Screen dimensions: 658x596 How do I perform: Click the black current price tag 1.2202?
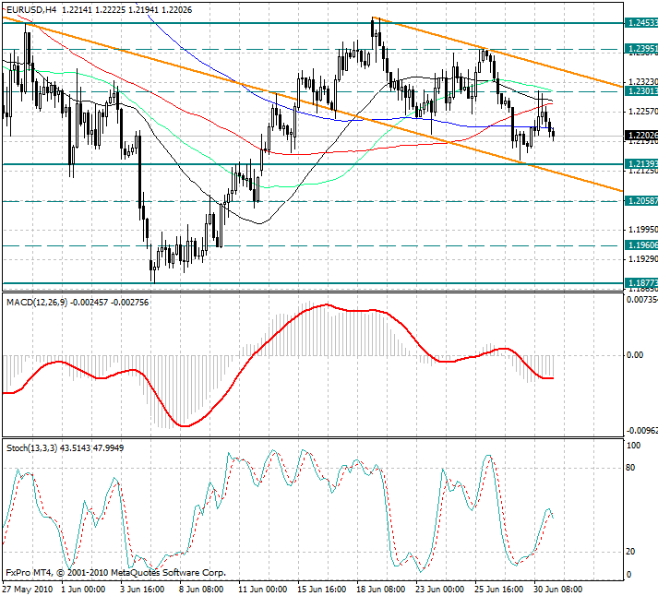(x=641, y=135)
